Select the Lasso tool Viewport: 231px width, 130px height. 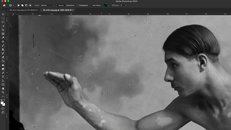[3, 22]
